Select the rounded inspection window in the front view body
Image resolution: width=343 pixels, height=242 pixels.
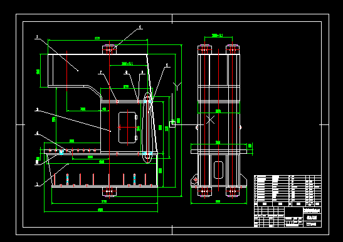128,128
